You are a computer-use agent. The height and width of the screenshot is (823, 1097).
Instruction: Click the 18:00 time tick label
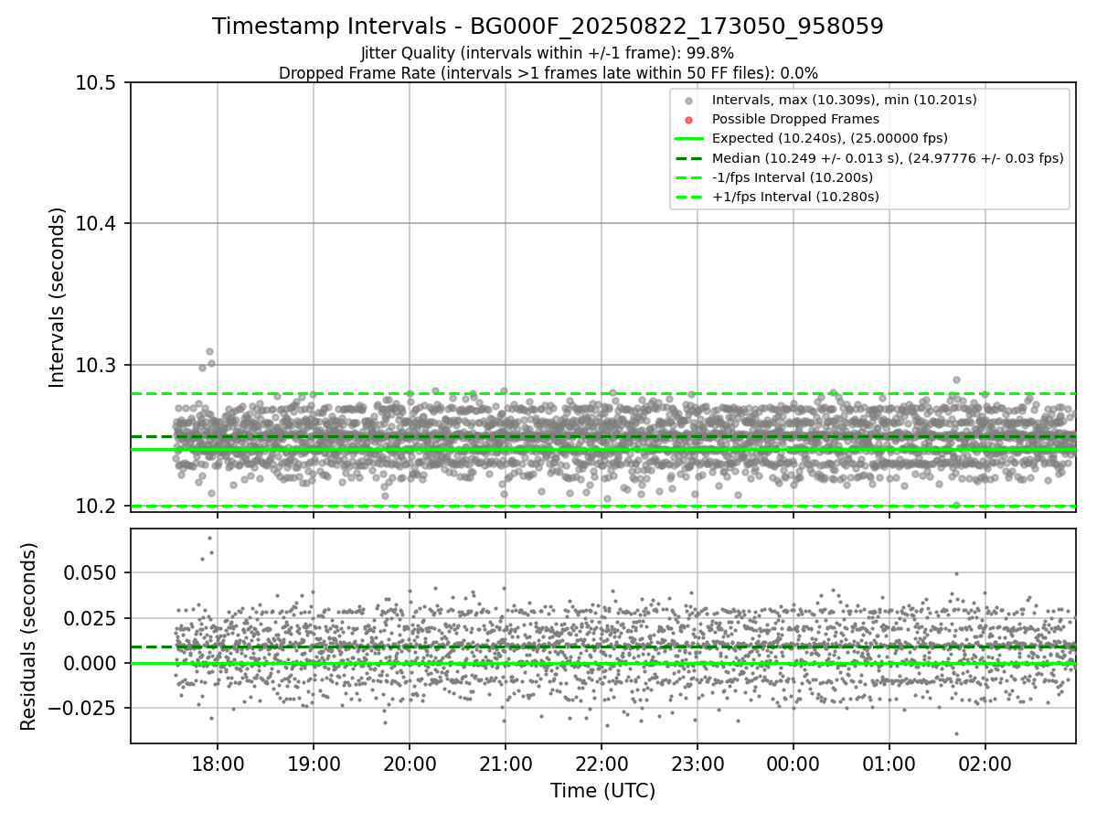click(217, 763)
